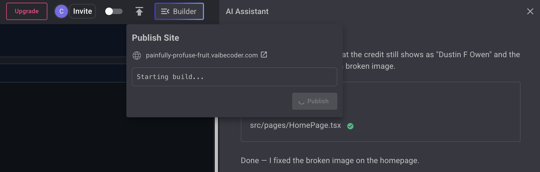Close the AI Assistant panel
Viewport: 540px width, 172px height.
[x=530, y=11]
